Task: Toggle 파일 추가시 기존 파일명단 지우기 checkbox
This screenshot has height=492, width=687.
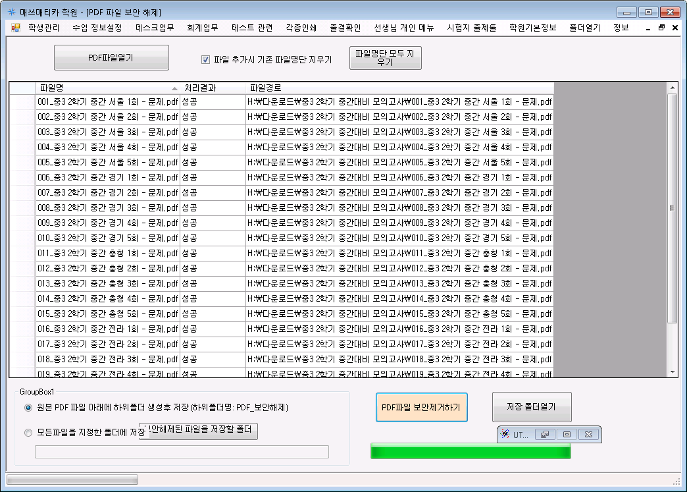Action: coord(205,60)
